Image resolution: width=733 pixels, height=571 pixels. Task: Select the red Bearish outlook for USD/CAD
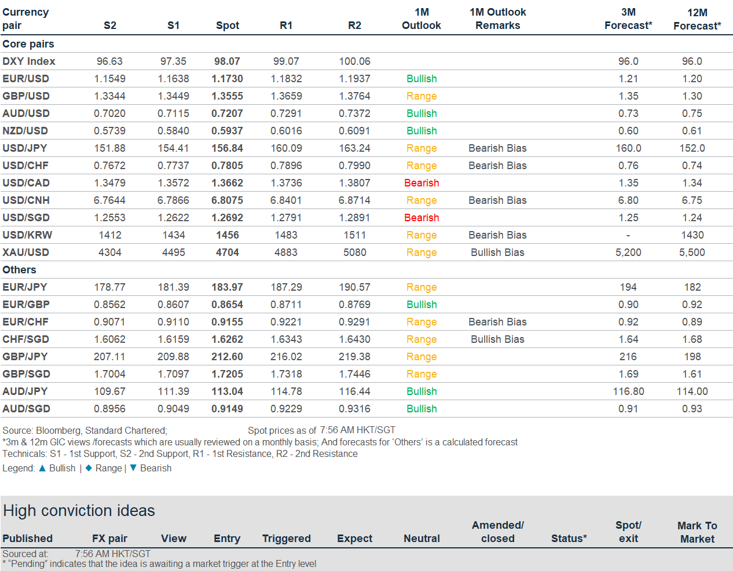[422, 183]
